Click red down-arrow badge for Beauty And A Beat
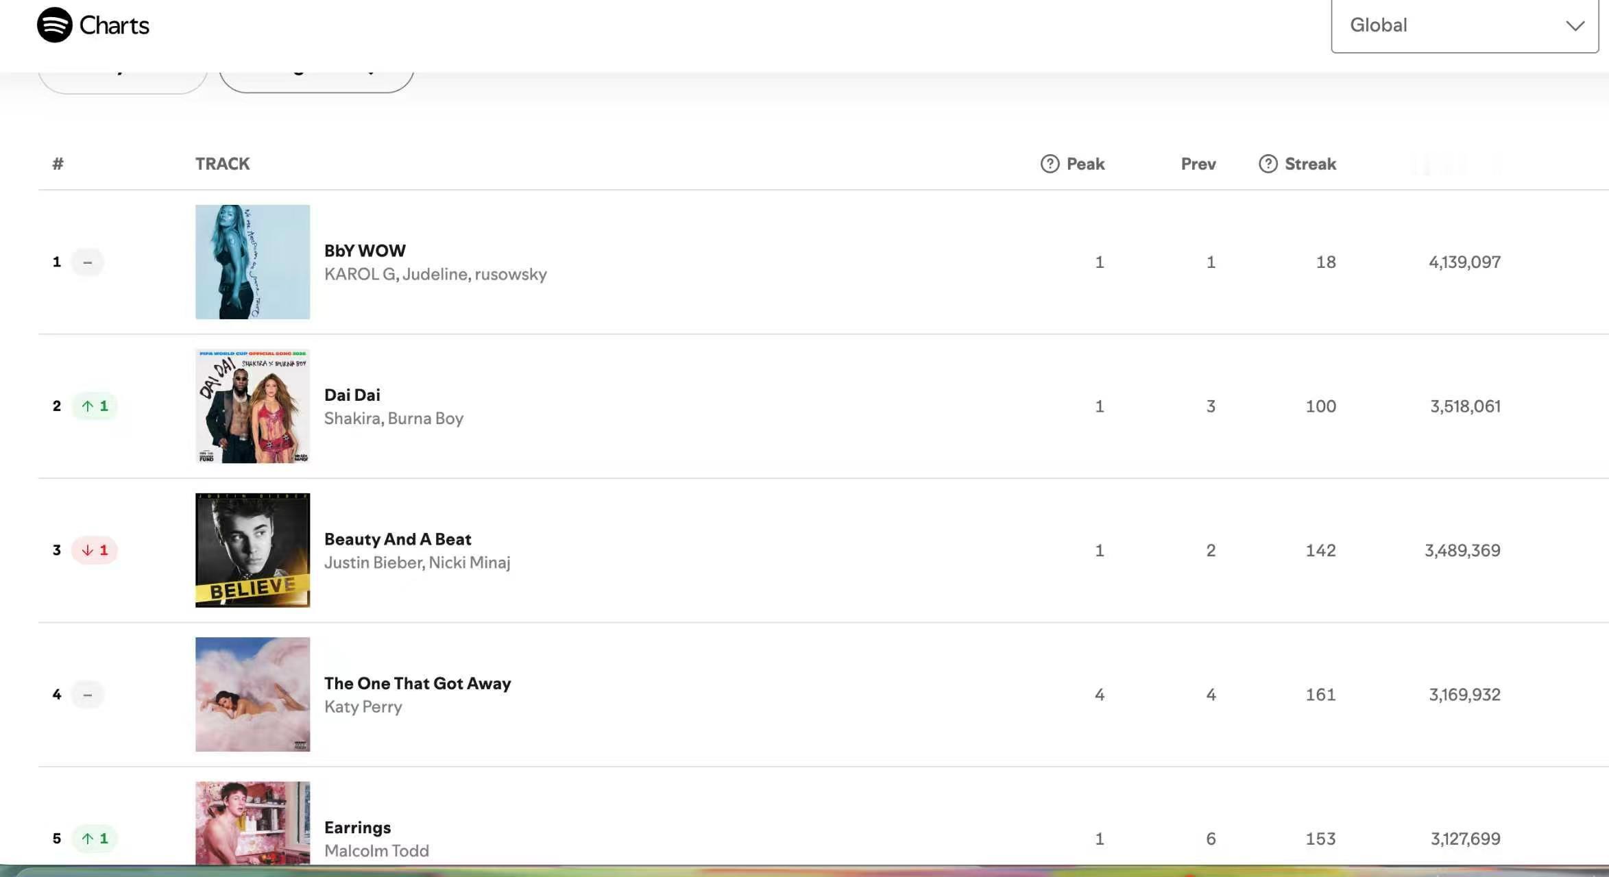1609x877 pixels. (x=95, y=550)
